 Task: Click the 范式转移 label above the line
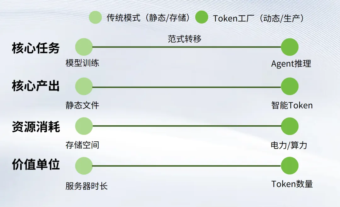(x=184, y=39)
